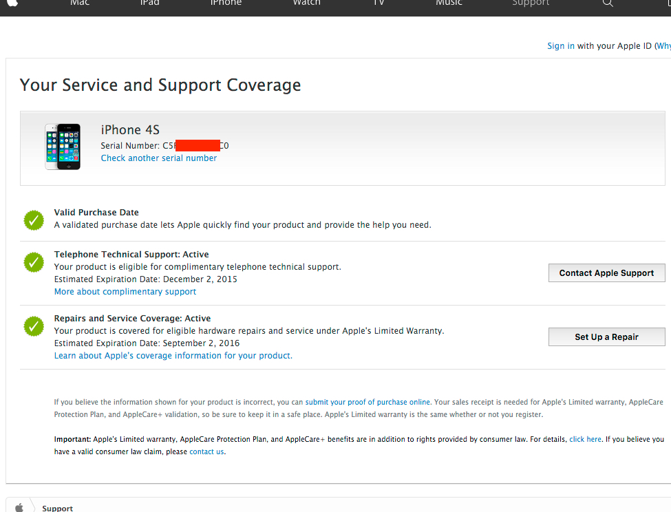Image resolution: width=671 pixels, height=512 pixels.
Task: Open the More about complimentary support link
Action: [x=125, y=292]
